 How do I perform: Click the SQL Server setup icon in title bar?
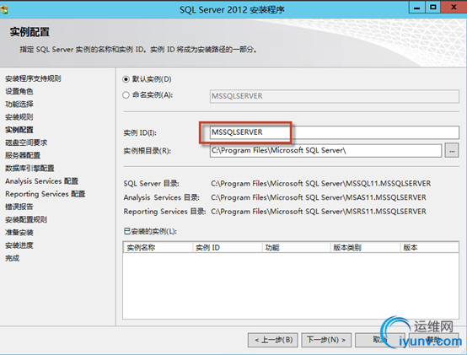pos(4,9)
